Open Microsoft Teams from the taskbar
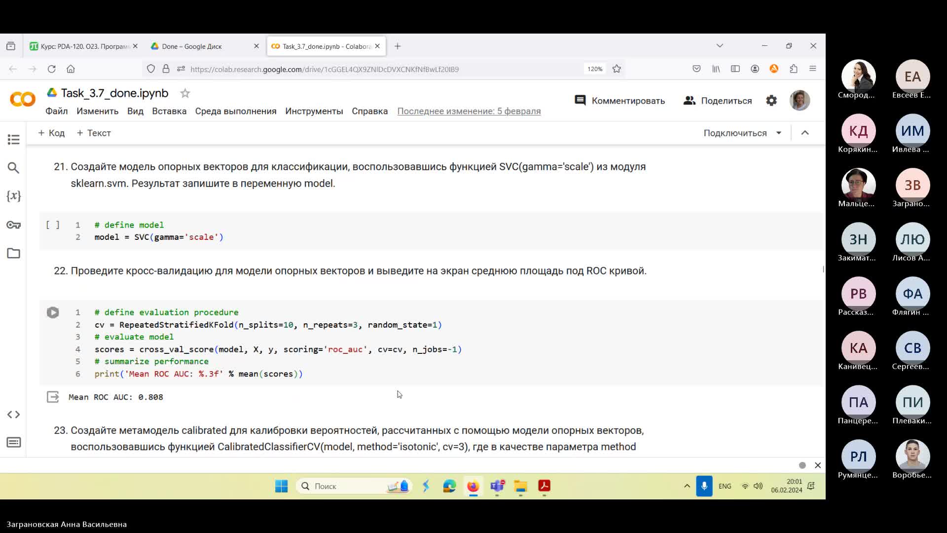This screenshot has height=533, width=947. point(497,486)
